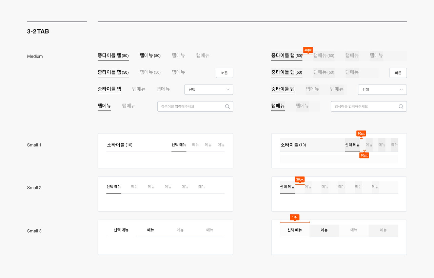Click the 메뉴 tab in the Small 3 example
Image resolution: width=434 pixels, height=278 pixels.
151,230
